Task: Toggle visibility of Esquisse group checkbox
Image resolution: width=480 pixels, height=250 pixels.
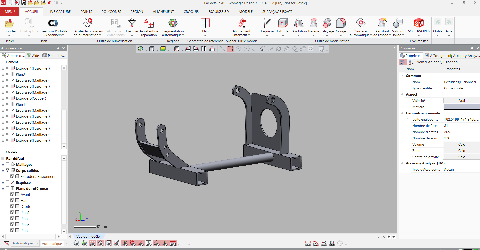Action: 8,182
